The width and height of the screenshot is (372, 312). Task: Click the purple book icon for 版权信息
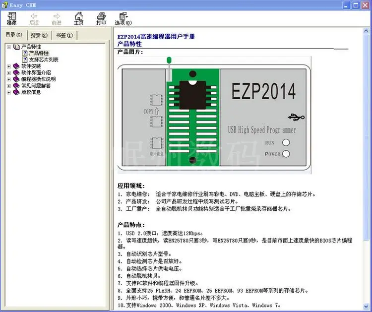(16, 92)
